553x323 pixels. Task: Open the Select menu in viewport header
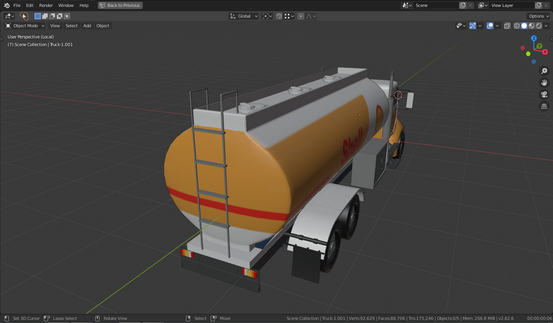71,26
